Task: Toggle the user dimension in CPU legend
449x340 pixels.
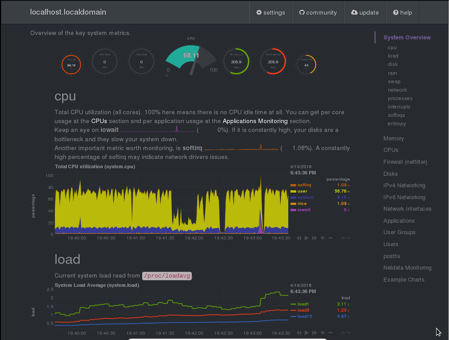Action: click(302, 191)
